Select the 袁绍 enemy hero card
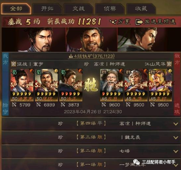Screen dimensions: 181x170 click(160, 85)
